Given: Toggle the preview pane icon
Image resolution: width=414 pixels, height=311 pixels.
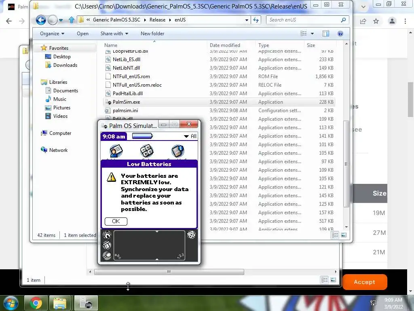Looking at the screenshot, I should pyautogui.click(x=326, y=34).
